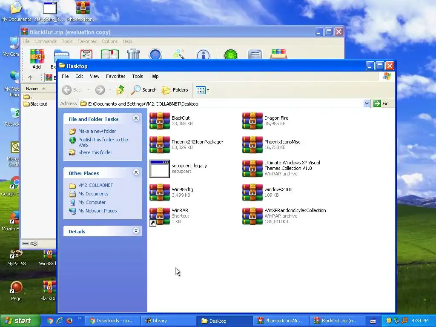The width and height of the screenshot is (436, 327).
Task: Toggle the Folders pane button
Action: click(x=175, y=90)
